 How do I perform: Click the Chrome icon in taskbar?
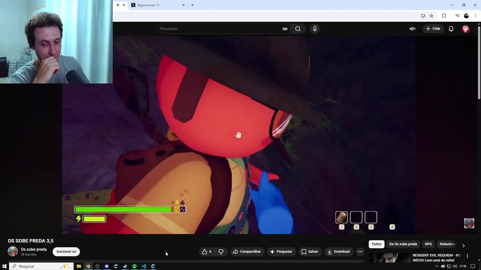[x=88, y=266]
